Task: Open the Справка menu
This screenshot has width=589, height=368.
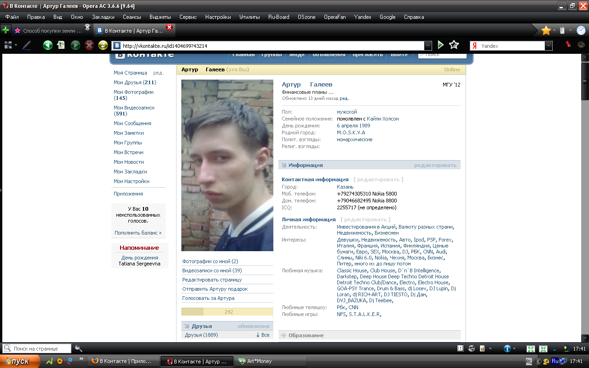Action: click(x=414, y=17)
